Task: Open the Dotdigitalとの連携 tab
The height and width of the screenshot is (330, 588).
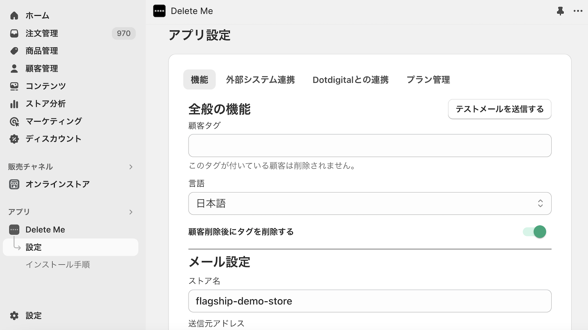Action: pyautogui.click(x=351, y=80)
